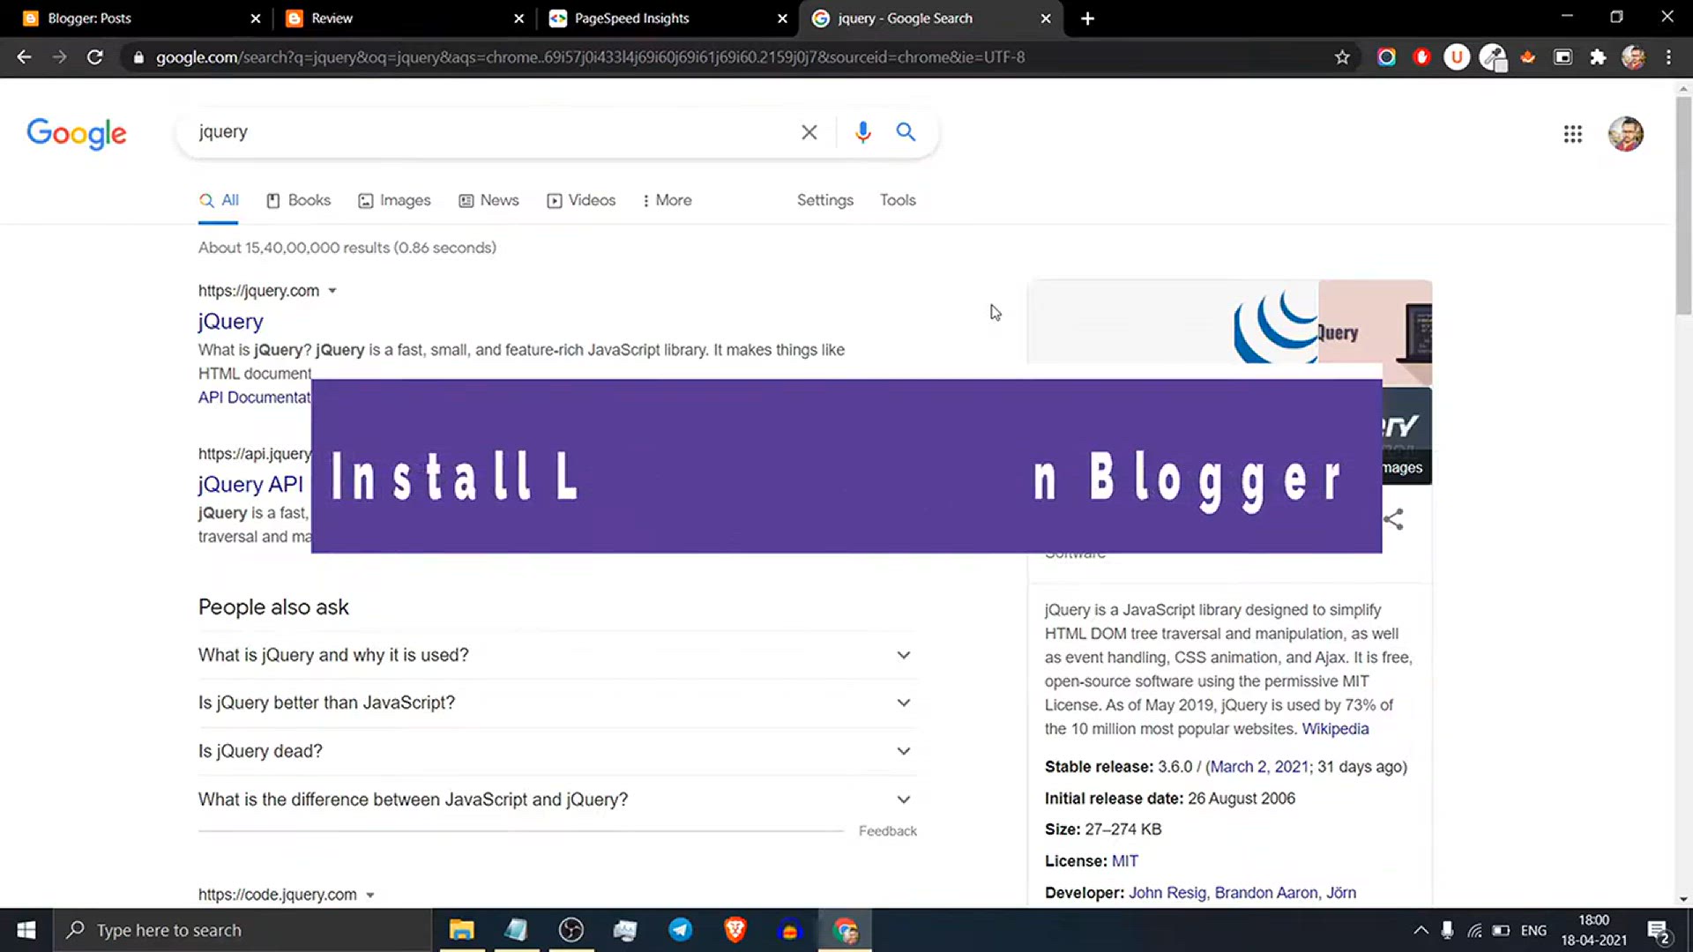Open Google account profile picture
Image resolution: width=1693 pixels, height=952 pixels.
coord(1625,134)
